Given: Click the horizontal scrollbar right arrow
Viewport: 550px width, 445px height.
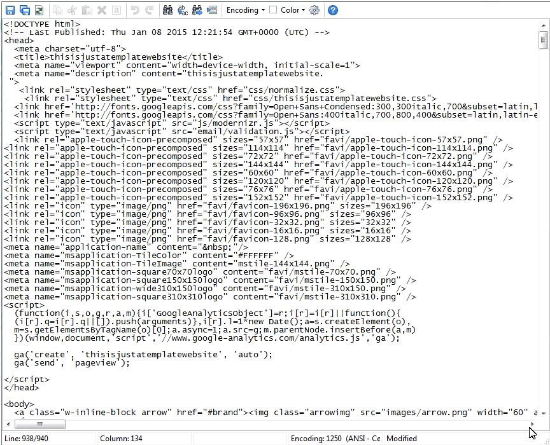Looking at the screenshot, I should click(x=533, y=424).
